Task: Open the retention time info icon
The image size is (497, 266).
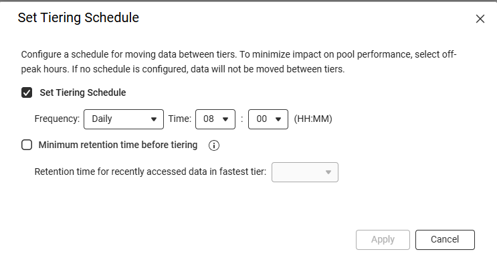Action: (x=214, y=145)
